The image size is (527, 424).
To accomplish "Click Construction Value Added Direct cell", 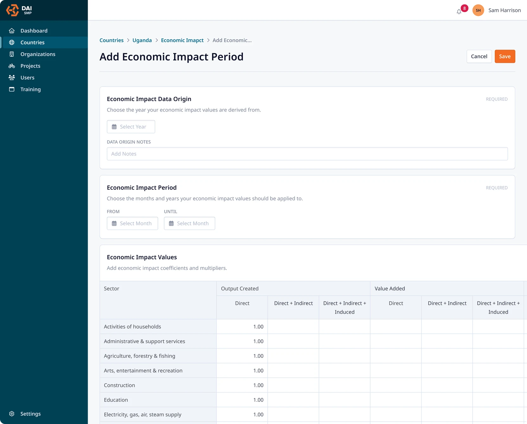I will 396,385.
